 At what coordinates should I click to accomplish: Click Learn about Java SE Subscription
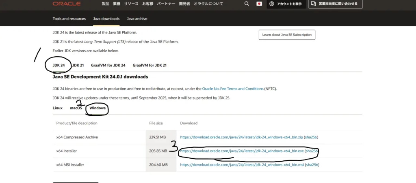(287, 35)
